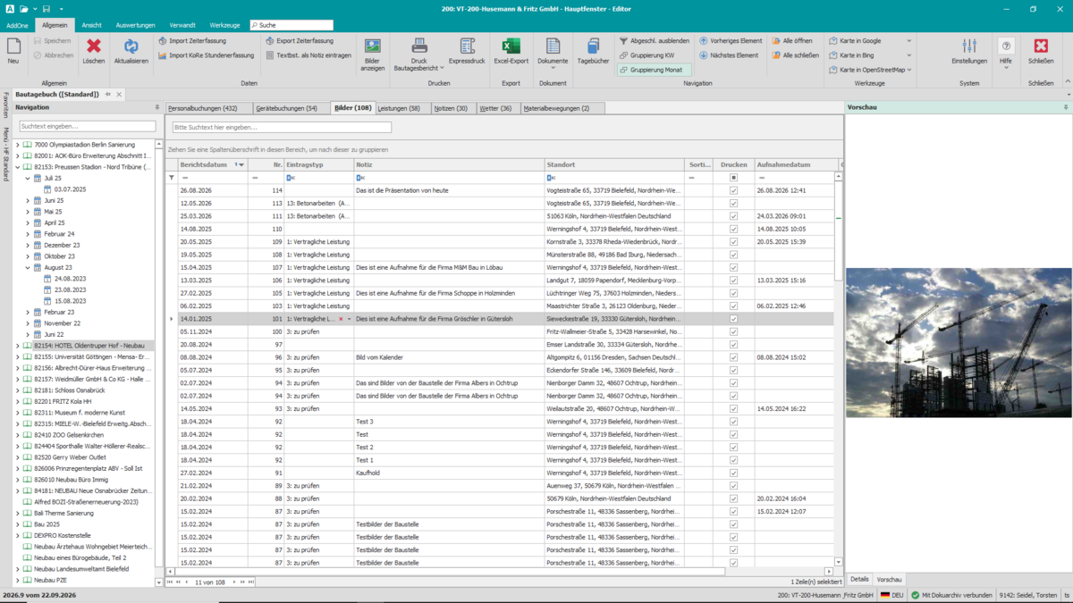
Task: Toggle Drucken checkbox for entry Nr. 101
Action: pyautogui.click(x=733, y=319)
